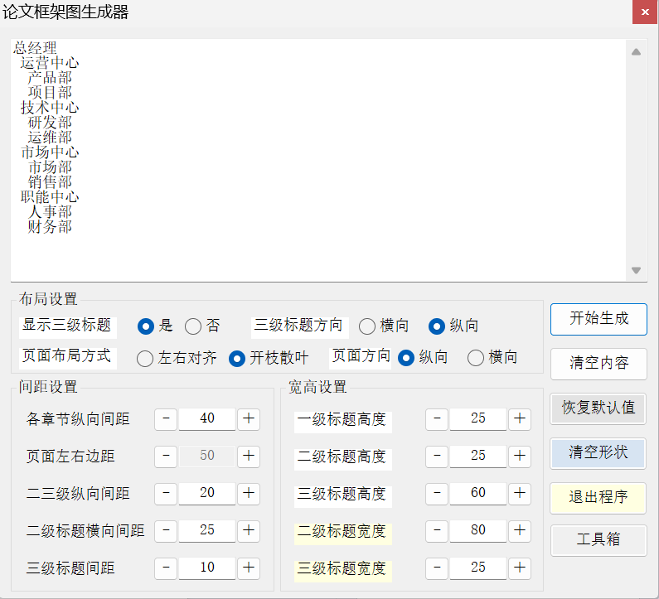Decrease 二级标题横向间距 value
The image size is (659, 599).
point(166,530)
